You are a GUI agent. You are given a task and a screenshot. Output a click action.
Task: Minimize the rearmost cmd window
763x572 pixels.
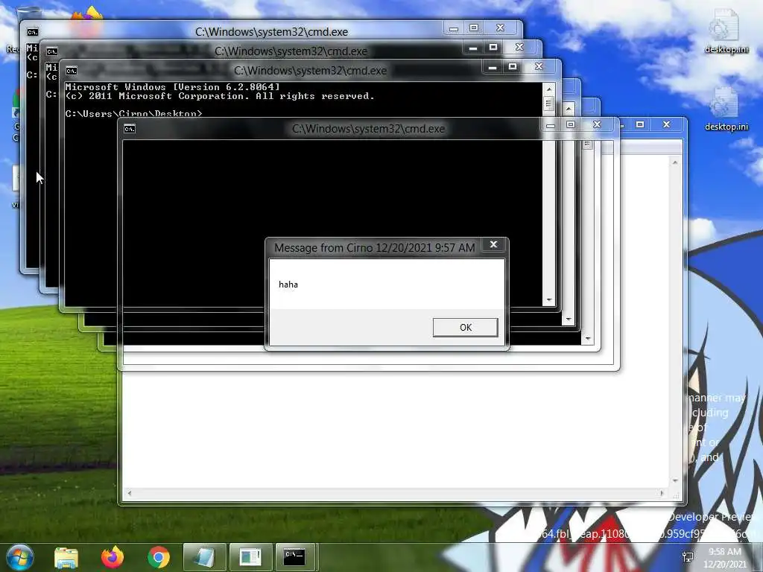click(x=454, y=28)
